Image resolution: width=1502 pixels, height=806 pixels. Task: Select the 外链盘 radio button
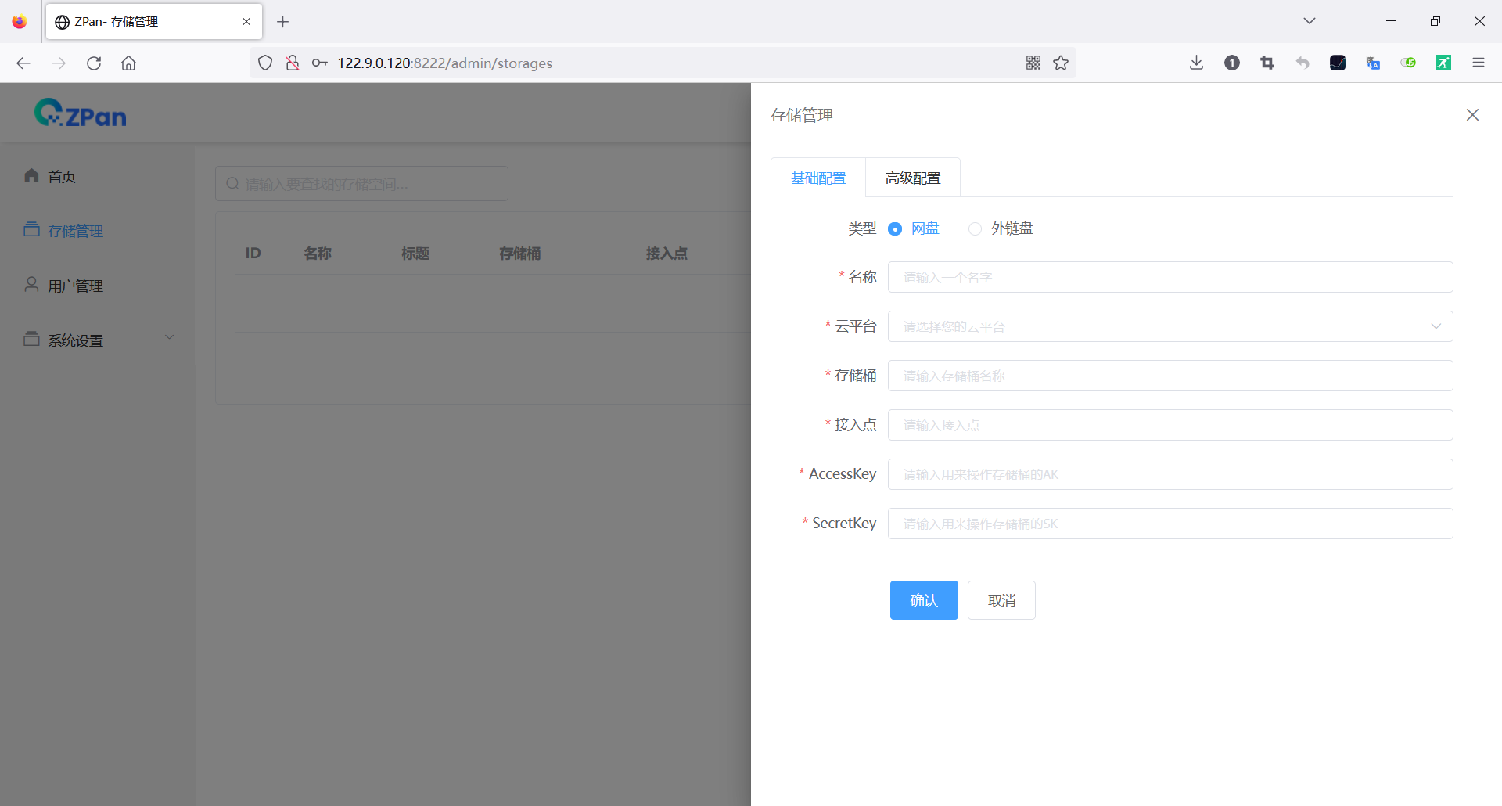point(975,228)
